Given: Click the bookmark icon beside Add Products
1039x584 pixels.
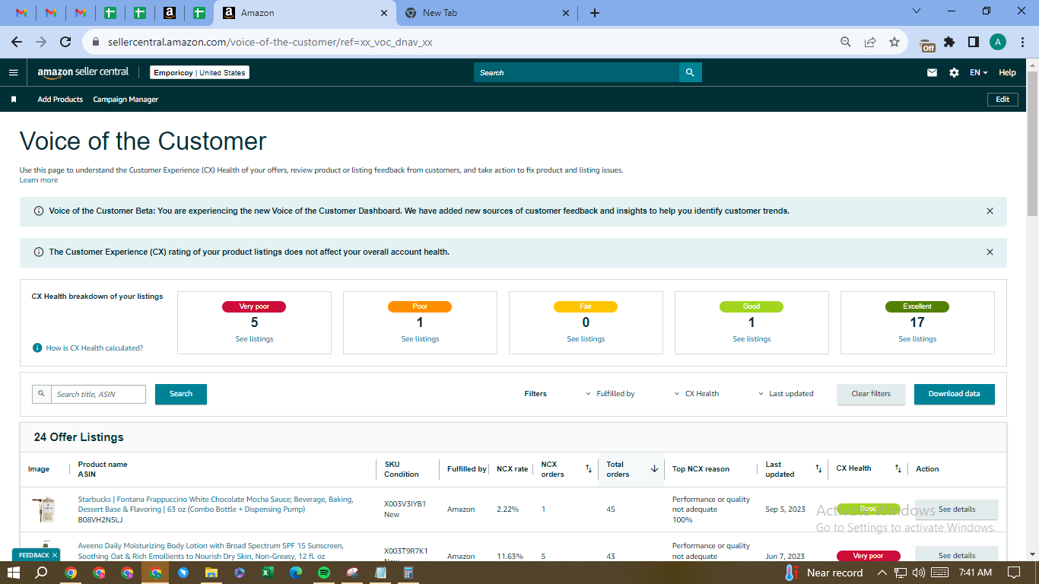Looking at the screenshot, I should [14, 100].
